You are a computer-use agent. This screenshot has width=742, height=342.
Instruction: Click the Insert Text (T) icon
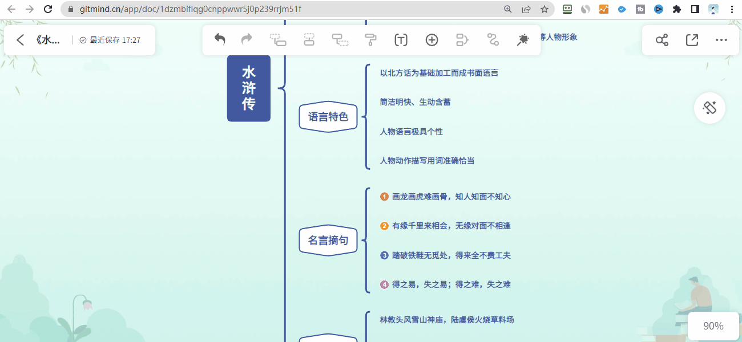401,40
